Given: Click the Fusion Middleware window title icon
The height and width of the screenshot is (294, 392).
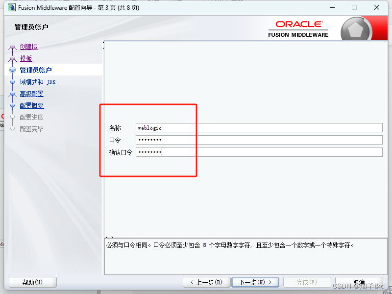Looking at the screenshot, I should pos(11,7).
